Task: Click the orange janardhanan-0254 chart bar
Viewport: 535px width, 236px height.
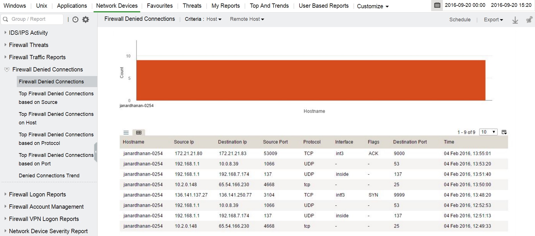Action: [311, 80]
